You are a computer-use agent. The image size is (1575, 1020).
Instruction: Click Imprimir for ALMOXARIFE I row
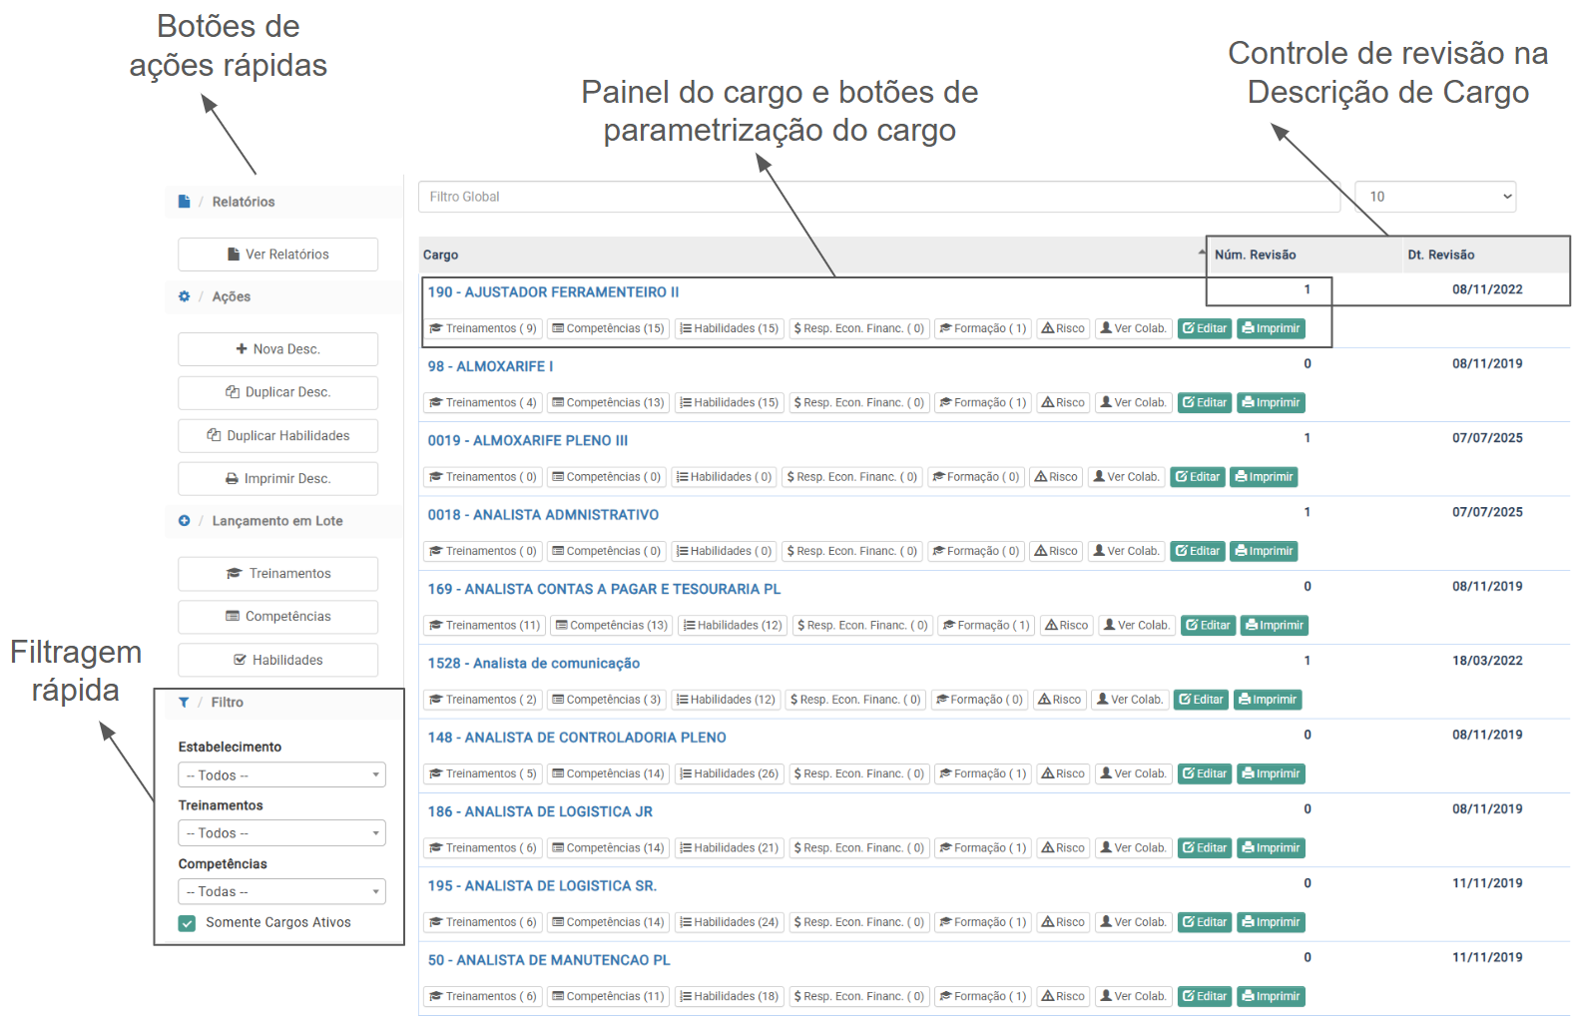pyautogui.click(x=1271, y=403)
